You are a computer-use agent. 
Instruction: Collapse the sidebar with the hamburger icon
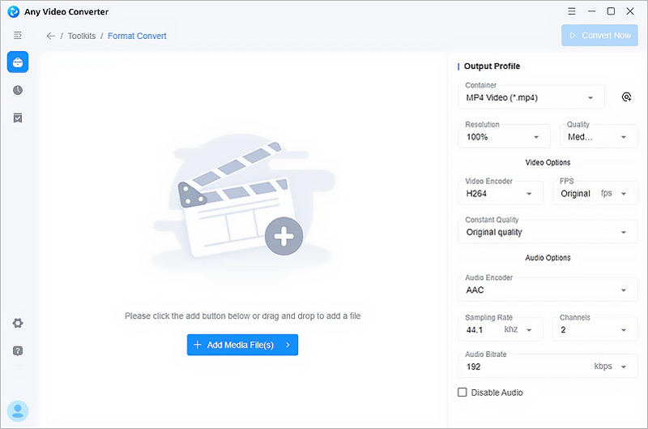tap(18, 36)
